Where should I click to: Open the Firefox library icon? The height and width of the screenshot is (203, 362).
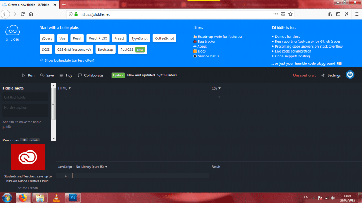click(330, 14)
